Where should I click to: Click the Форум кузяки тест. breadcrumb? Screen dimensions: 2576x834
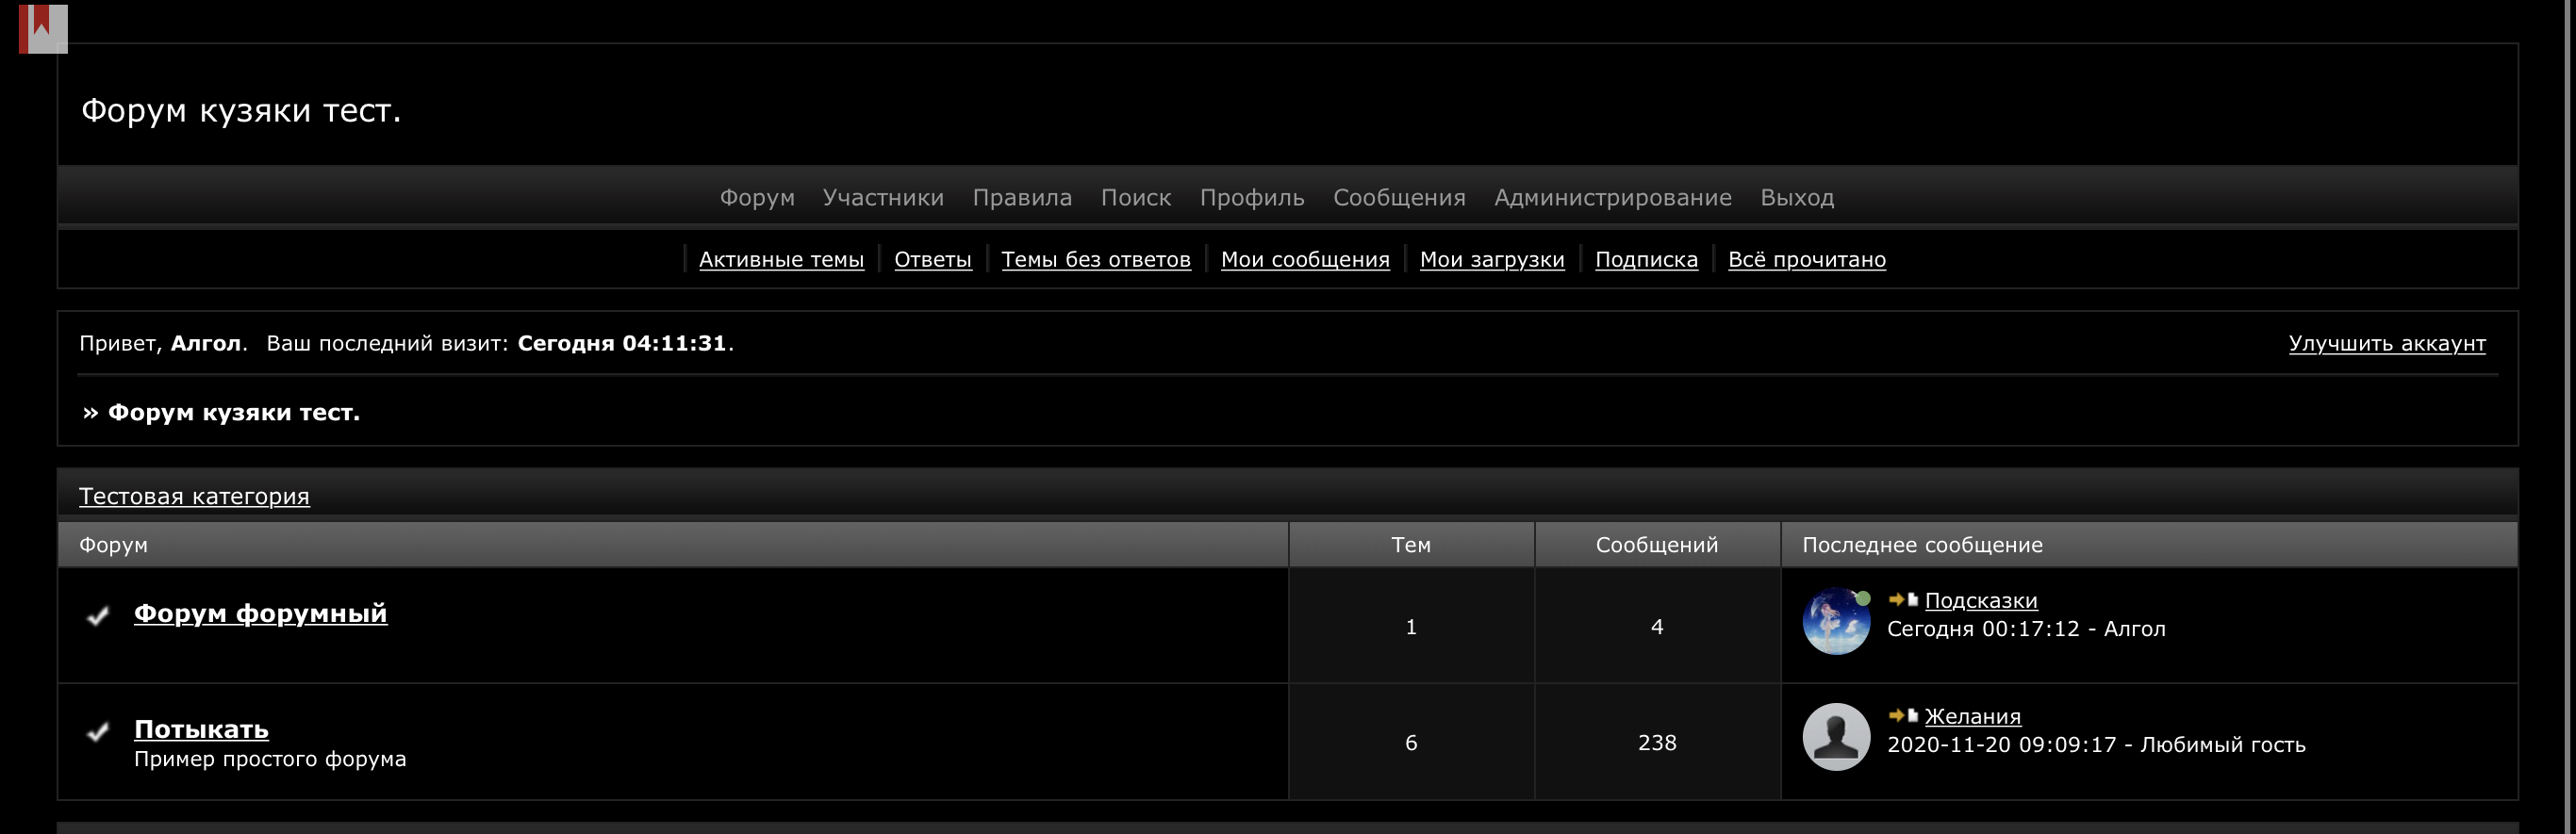pyautogui.click(x=233, y=413)
